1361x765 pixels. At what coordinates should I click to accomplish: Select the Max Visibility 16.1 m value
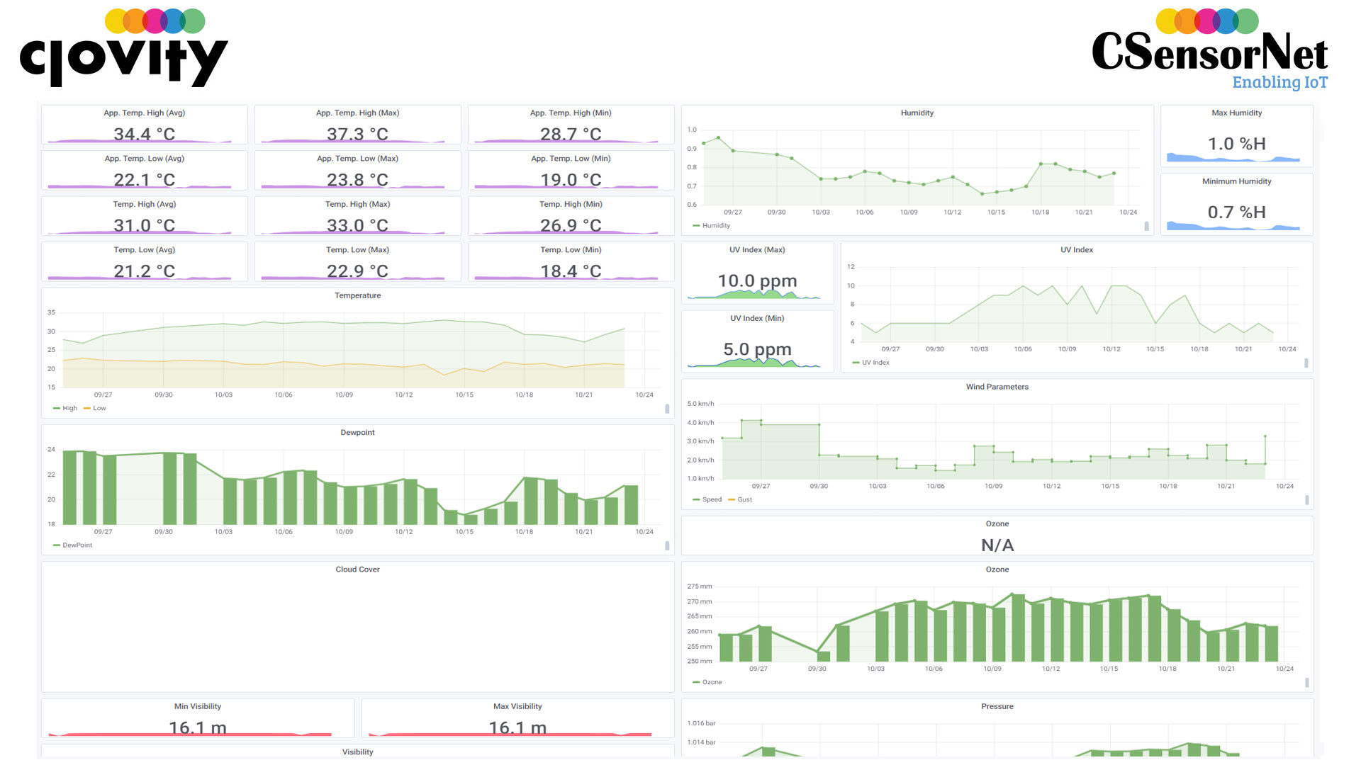point(518,727)
